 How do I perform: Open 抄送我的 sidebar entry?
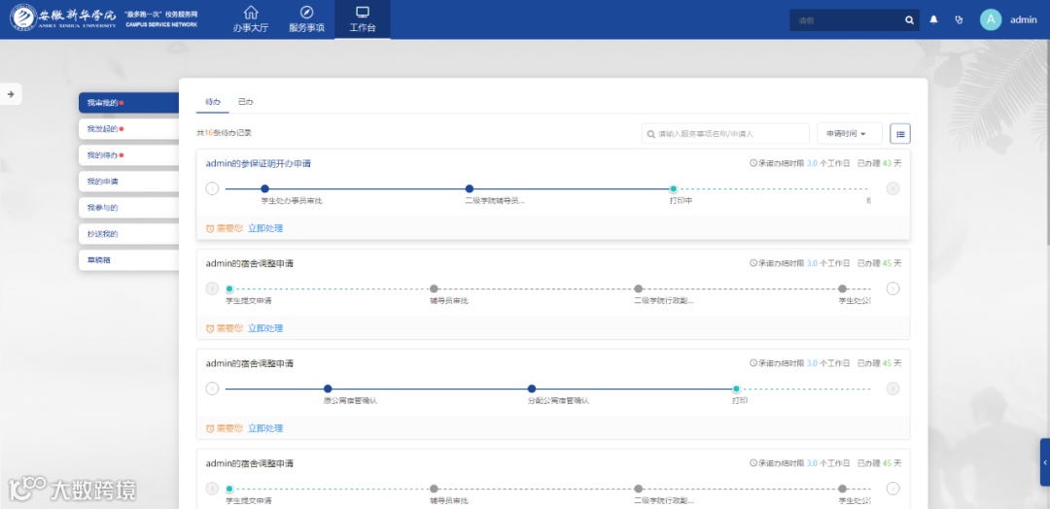click(x=128, y=234)
